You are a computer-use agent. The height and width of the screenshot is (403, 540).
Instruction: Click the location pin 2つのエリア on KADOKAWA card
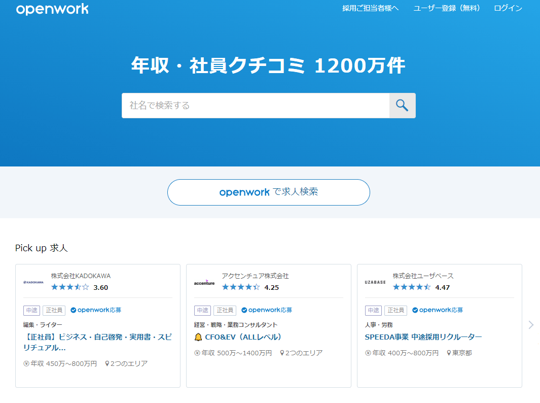126,364
